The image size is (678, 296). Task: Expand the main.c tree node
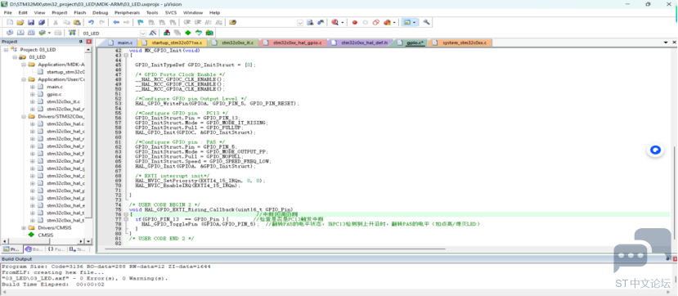point(33,87)
